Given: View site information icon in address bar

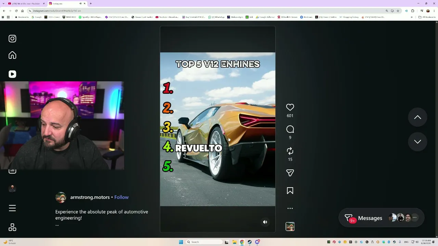Looking at the screenshot, I should 30,11.
